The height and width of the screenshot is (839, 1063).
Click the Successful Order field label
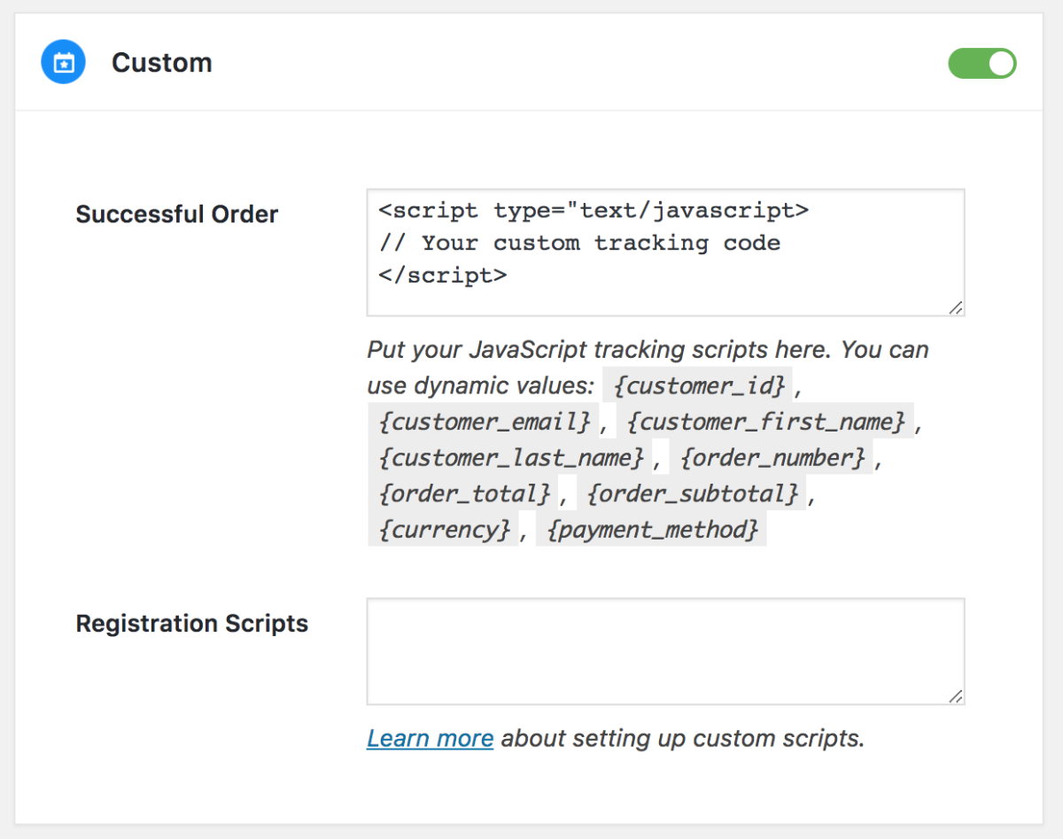pyautogui.click(x=177, y=214)
